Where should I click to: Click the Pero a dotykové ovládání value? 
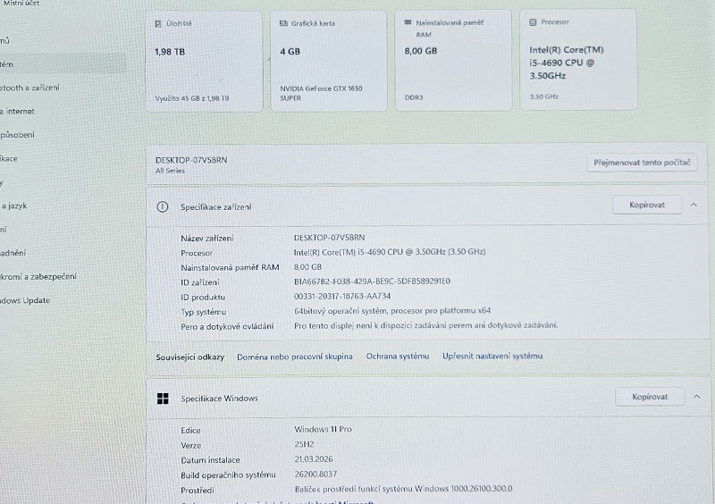click(x=425, y=325)
